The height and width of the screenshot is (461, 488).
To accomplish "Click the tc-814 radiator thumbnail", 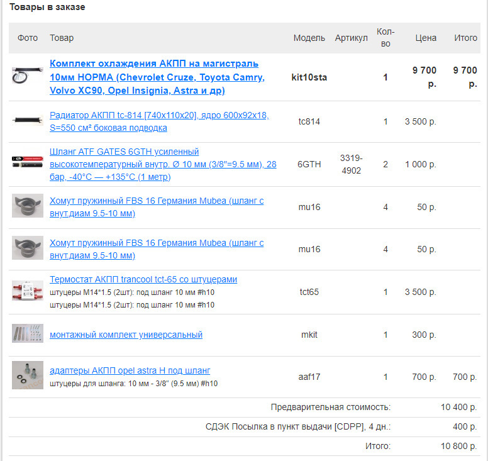I will click(x=28, y=120).
